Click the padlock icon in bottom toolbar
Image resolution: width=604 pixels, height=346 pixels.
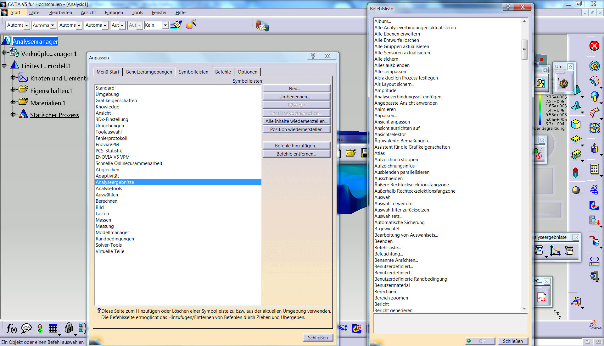[x=69, y=328]
